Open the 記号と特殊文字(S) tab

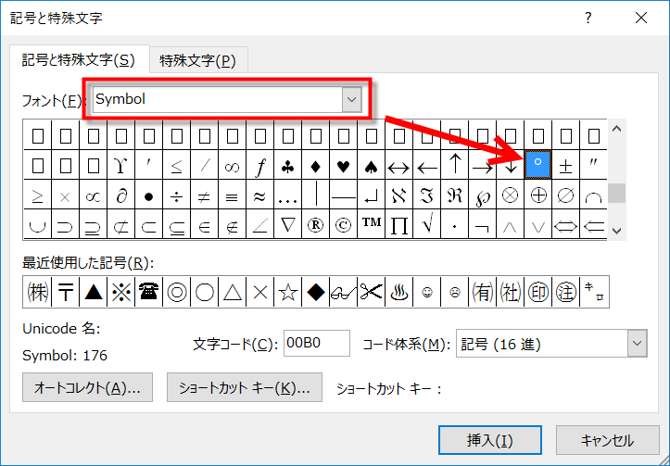tap(79, 61)
